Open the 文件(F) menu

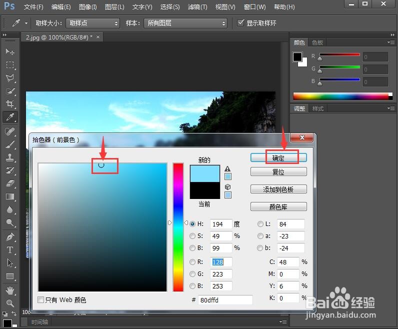[x=33, y=7]
